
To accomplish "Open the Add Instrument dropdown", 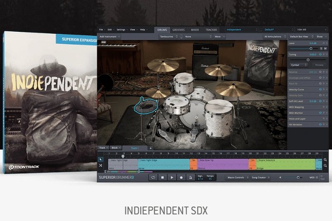I will (110, 37).
